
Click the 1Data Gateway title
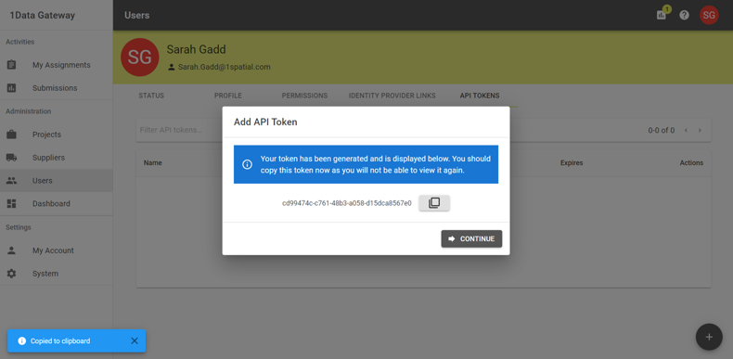click(x=43, y=16)
